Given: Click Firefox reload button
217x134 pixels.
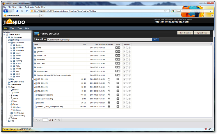Looking at the screenshot, I should (x=17, y=11).
